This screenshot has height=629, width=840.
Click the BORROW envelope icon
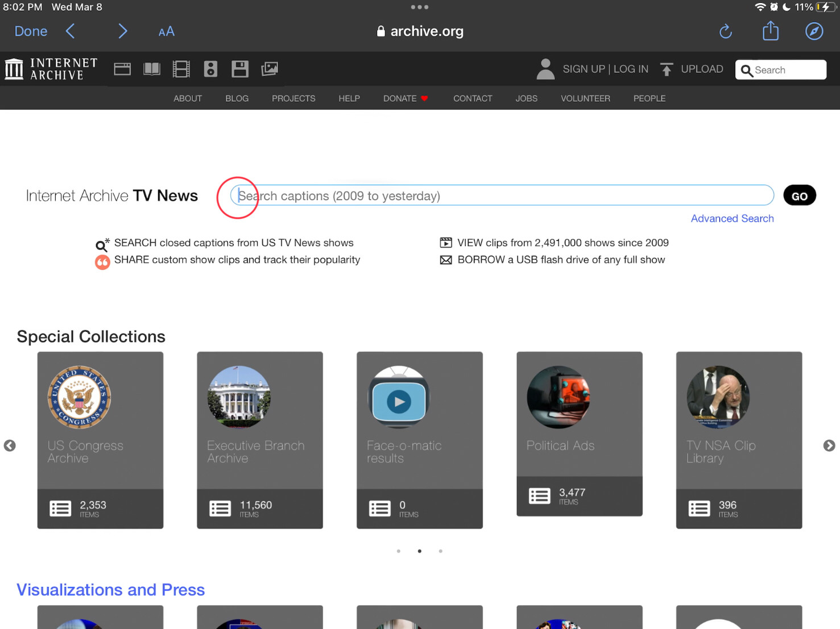[446, 260]
